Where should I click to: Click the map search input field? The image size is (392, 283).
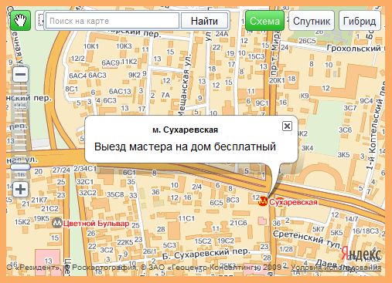click(112, 21)
